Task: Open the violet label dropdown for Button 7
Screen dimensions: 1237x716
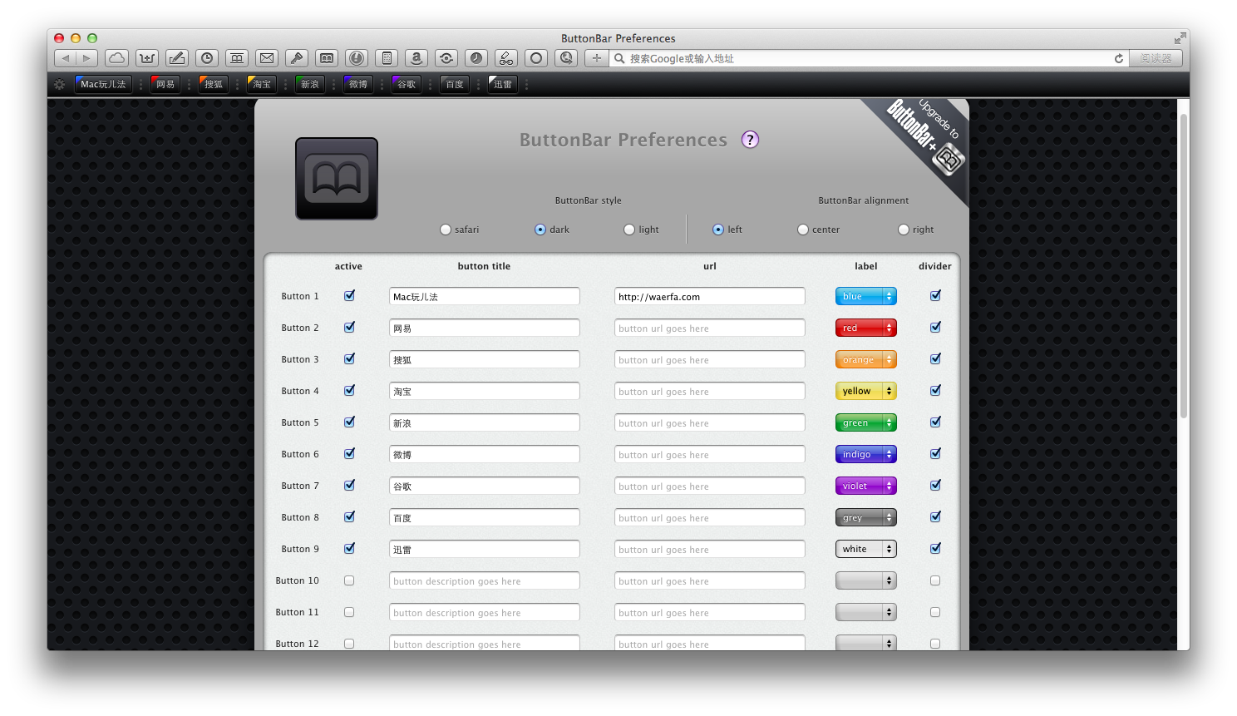Action: pos(865,486)
